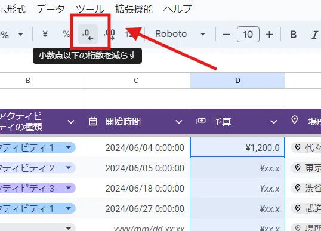Select the cell 2024/06/05 0:00:00
Screen dimensions: 321x231
coord(136,168)
